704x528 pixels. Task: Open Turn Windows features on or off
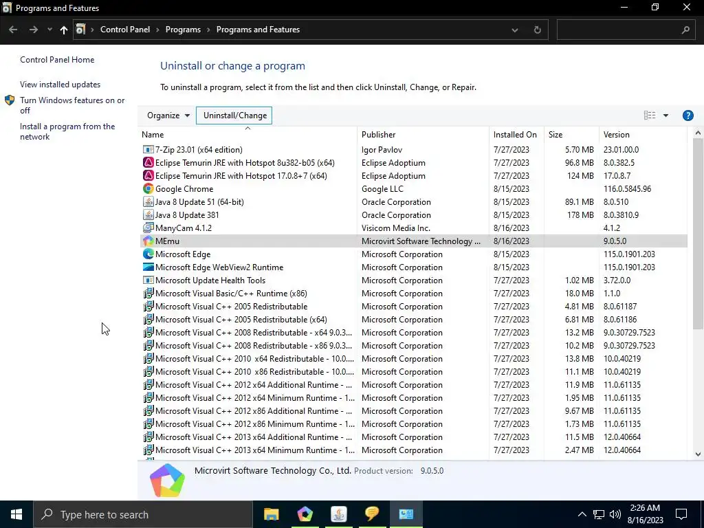click(x=72, y=105)
